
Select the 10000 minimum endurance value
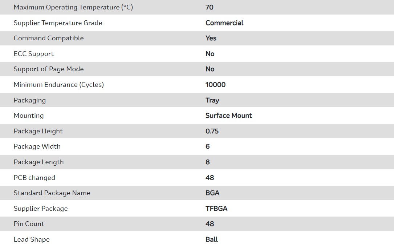coord(215,85)
